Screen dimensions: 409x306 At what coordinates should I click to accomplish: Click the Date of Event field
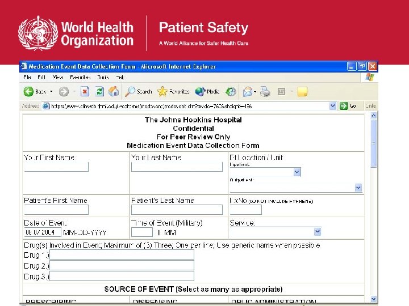(x=43, y=232)
